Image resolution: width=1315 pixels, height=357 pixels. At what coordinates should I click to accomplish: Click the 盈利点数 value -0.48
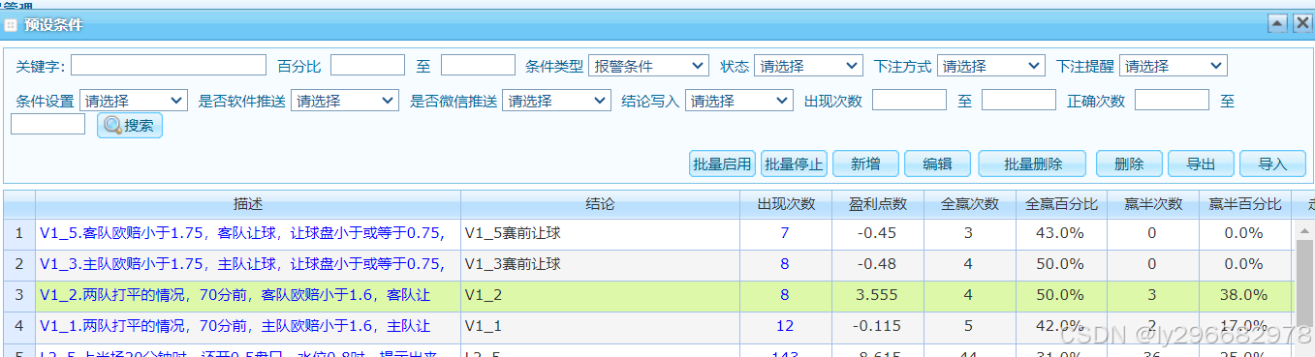pos(877,264)
